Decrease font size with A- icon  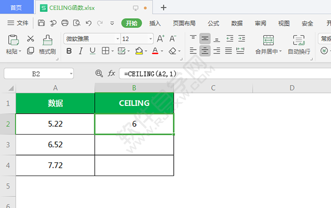coord(173,39)
